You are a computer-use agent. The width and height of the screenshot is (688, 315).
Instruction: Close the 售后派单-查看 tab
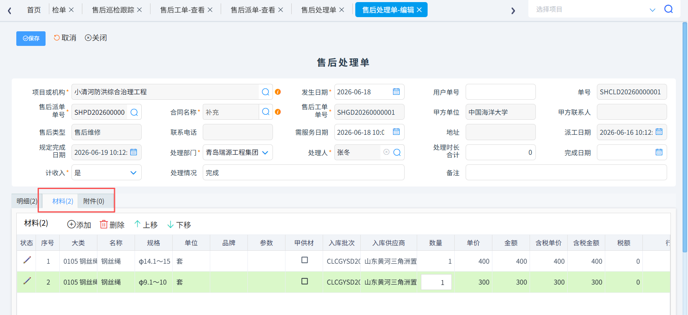[280, 10]
